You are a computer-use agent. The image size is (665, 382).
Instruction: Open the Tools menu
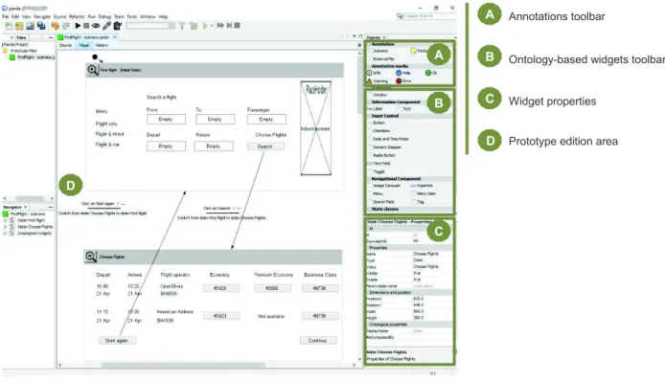click(132, 16)
